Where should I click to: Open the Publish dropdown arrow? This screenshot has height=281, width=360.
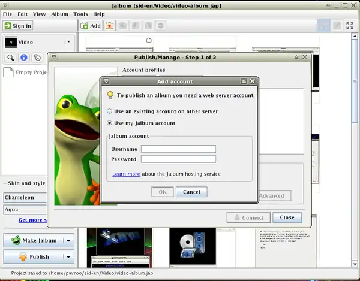pos(68,257)
